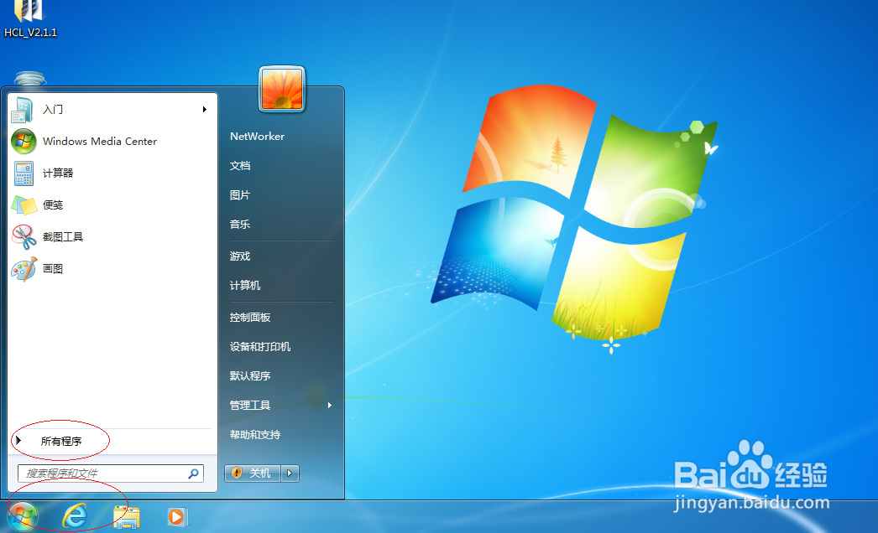Open 设备和打印机 (Devices and Printers)

pos(260,347)
